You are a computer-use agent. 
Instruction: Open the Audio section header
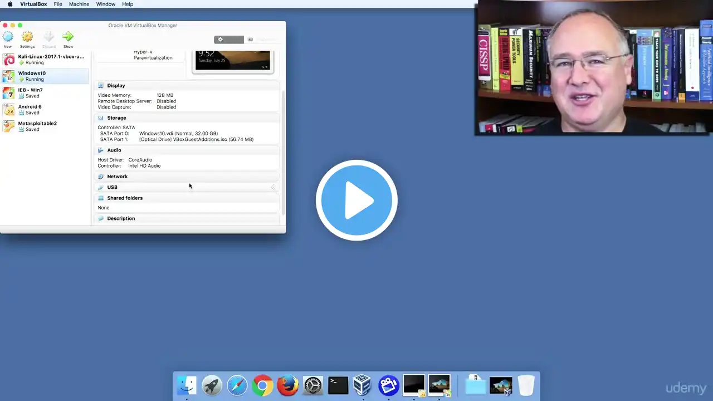pyautogui.click(x=187, y=150)
